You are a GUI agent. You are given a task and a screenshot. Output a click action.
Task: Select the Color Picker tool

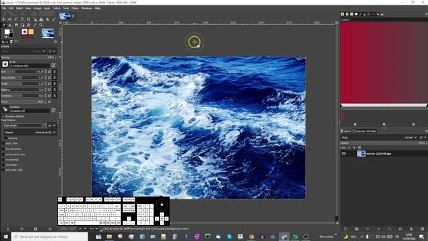pyautogui.click(x=35, y=25)
